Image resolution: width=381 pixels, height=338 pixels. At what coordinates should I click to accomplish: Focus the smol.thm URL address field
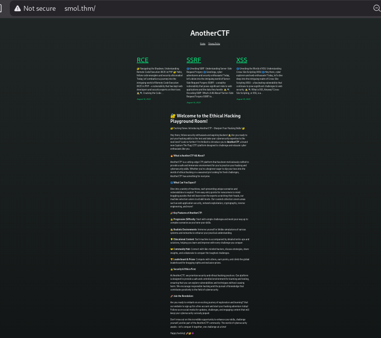click(x=195, y=8)
